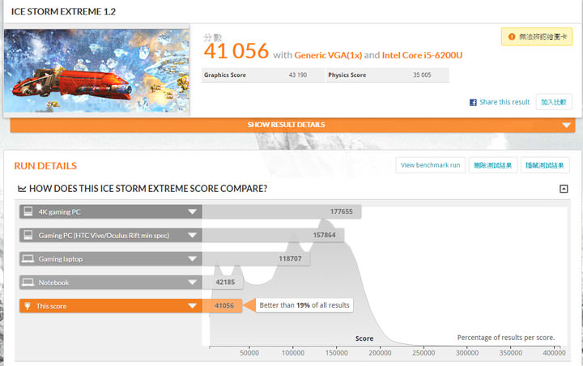Screen dimensions: 583x366
Task: Open the Intel Core i5-6200U link
Action: 422,55
